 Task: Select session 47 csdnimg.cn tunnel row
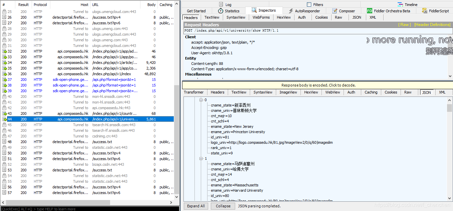(87, 136)
